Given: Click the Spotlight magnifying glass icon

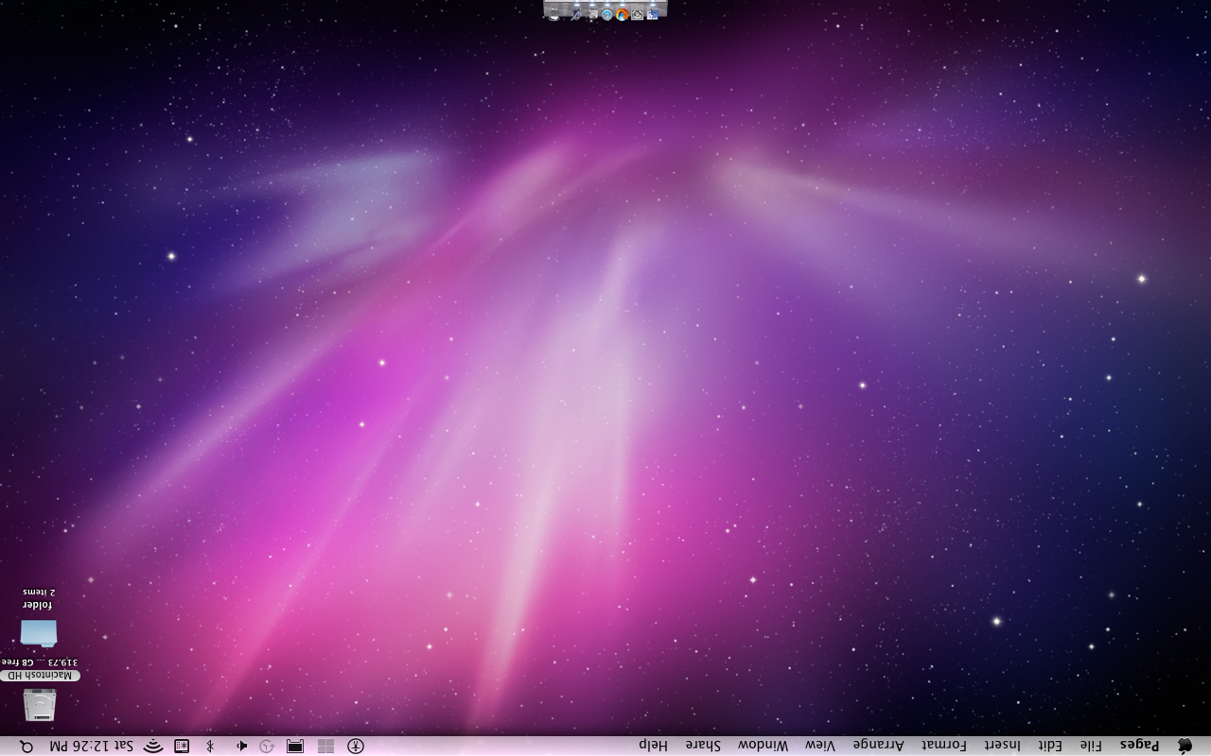Looking at the screenshot, I should pyautogui.click(x=26, y=746).
